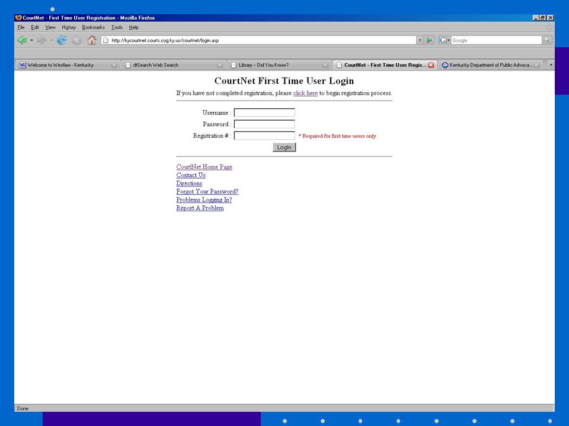Switch to the dtSearch Web Search tab
The height and width of the screenshot is (426, 569).
174,65
